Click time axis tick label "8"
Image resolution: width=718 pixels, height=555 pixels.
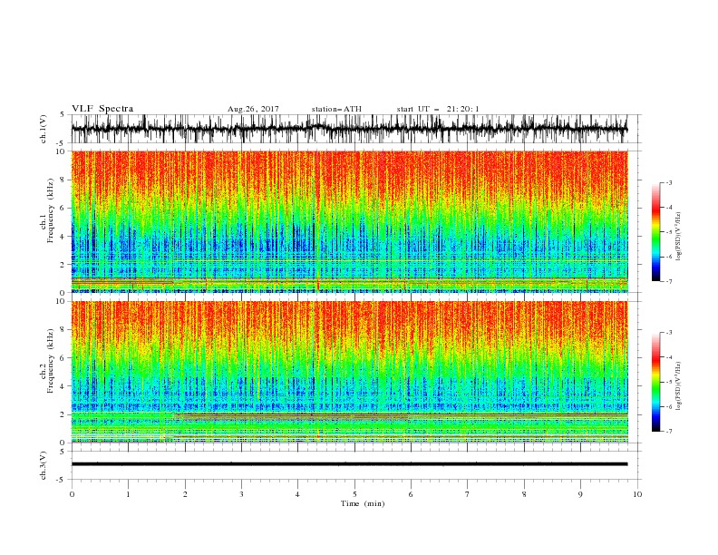(x=524, y=494)
